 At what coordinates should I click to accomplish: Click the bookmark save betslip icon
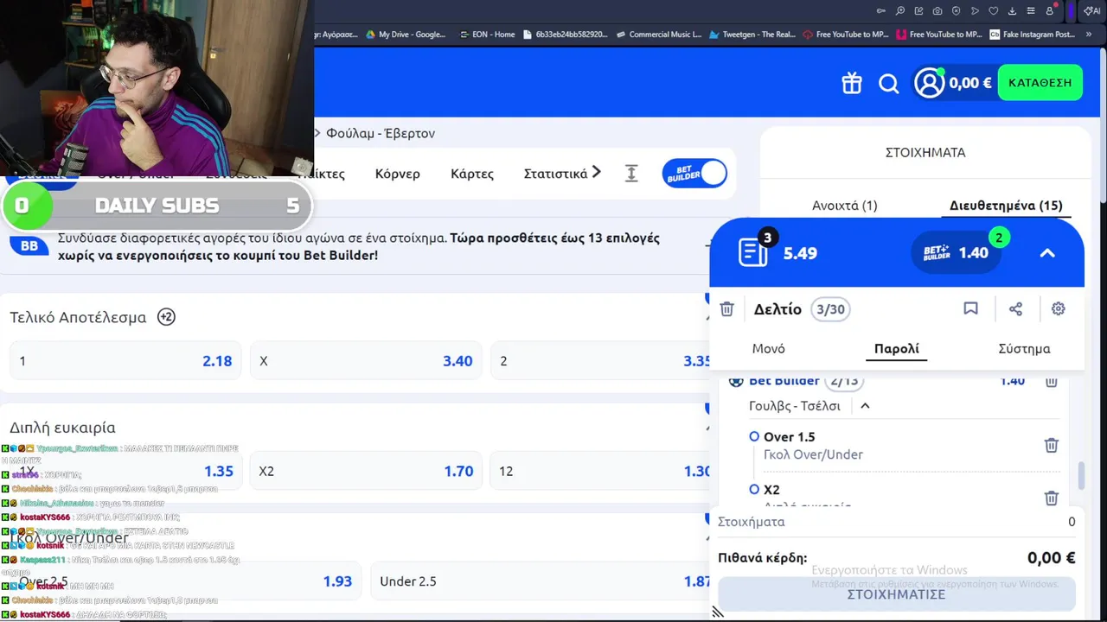pos(971,308)
